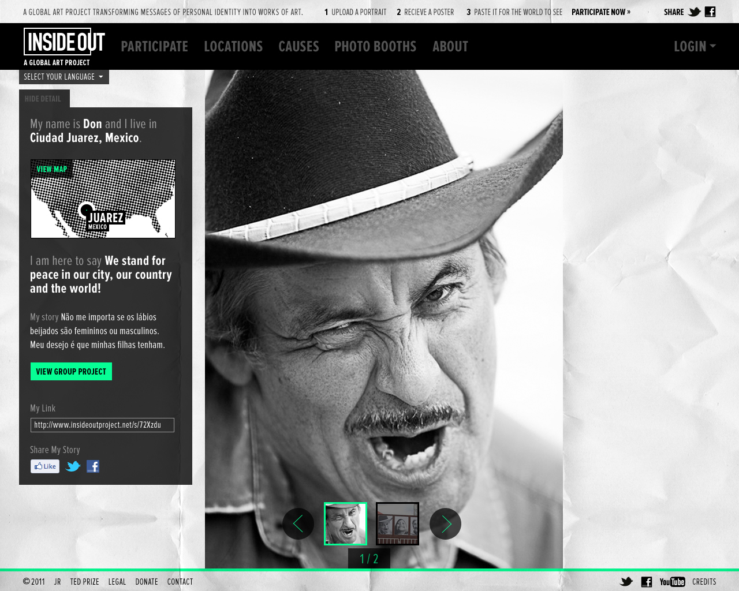Open the Photo Booths menu
Screen dimensions: 739x591
375,47
